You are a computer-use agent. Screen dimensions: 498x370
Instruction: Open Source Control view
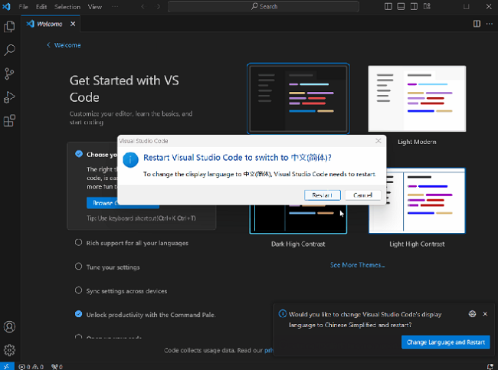[10, 74]
